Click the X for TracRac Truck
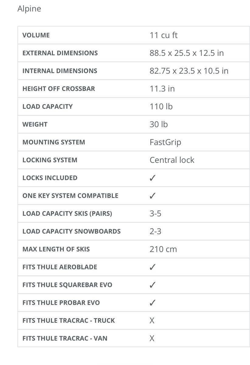Viewport: 250px width, 365px height. point(152,321)
